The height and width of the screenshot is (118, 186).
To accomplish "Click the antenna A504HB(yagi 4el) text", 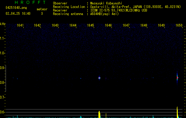I will pos(104,14).
